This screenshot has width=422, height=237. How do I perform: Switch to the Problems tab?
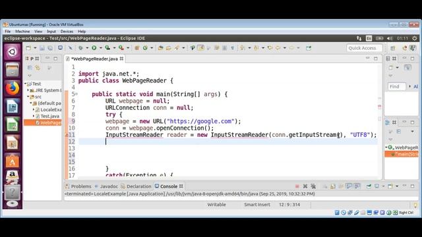point(78,186)
